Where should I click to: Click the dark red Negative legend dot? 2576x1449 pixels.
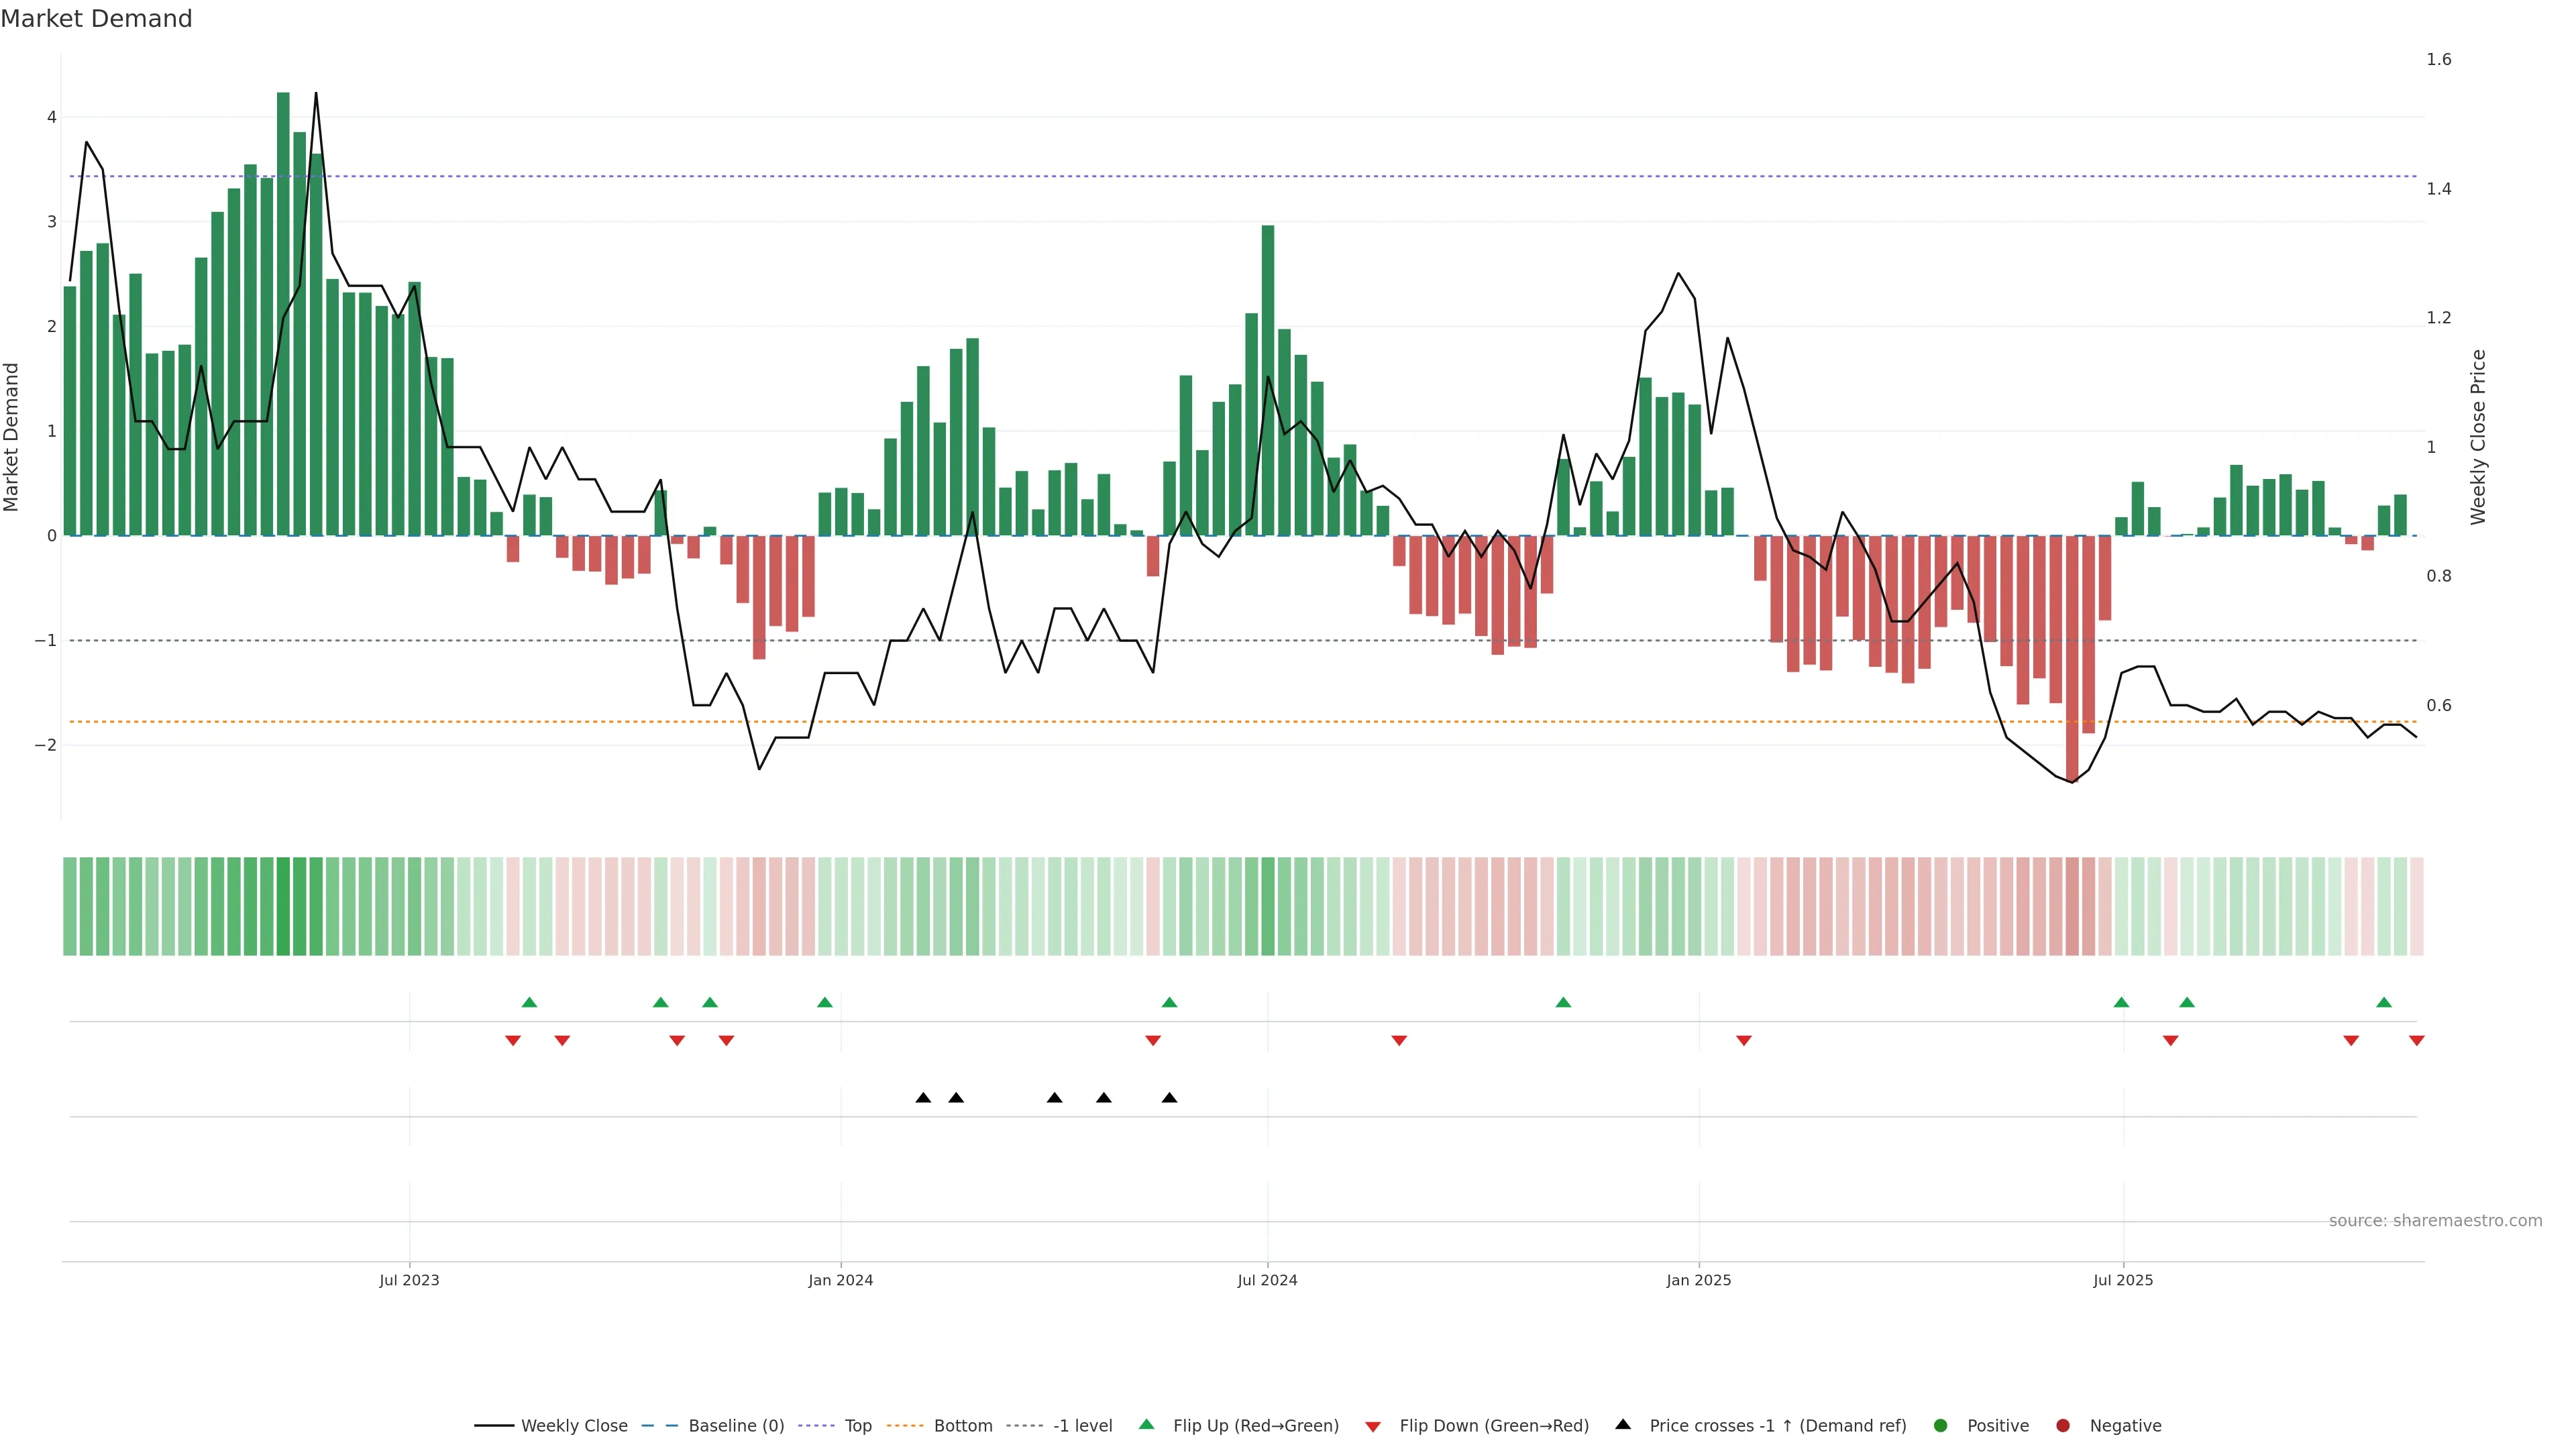(x=2063, y=1425)
